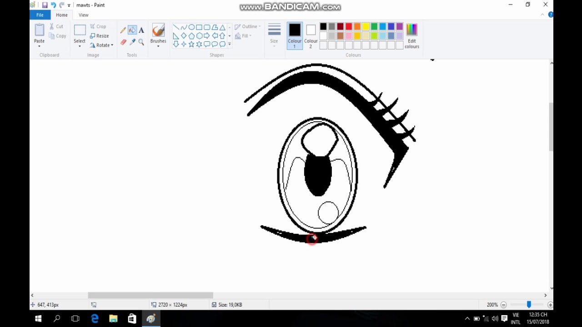Collapse the ribbon with the chevron
Viewport: 582px width, 327px height.
coord(542,15)
